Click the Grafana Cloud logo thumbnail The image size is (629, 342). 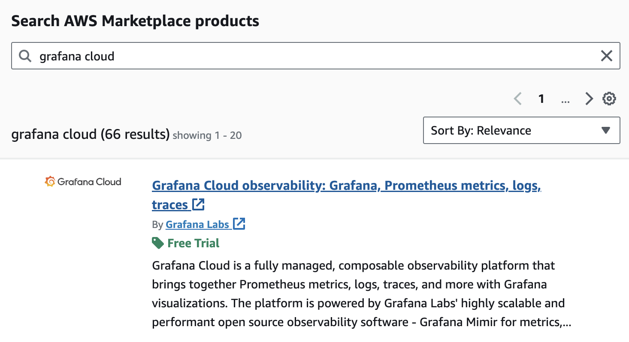tap(83, 182)
